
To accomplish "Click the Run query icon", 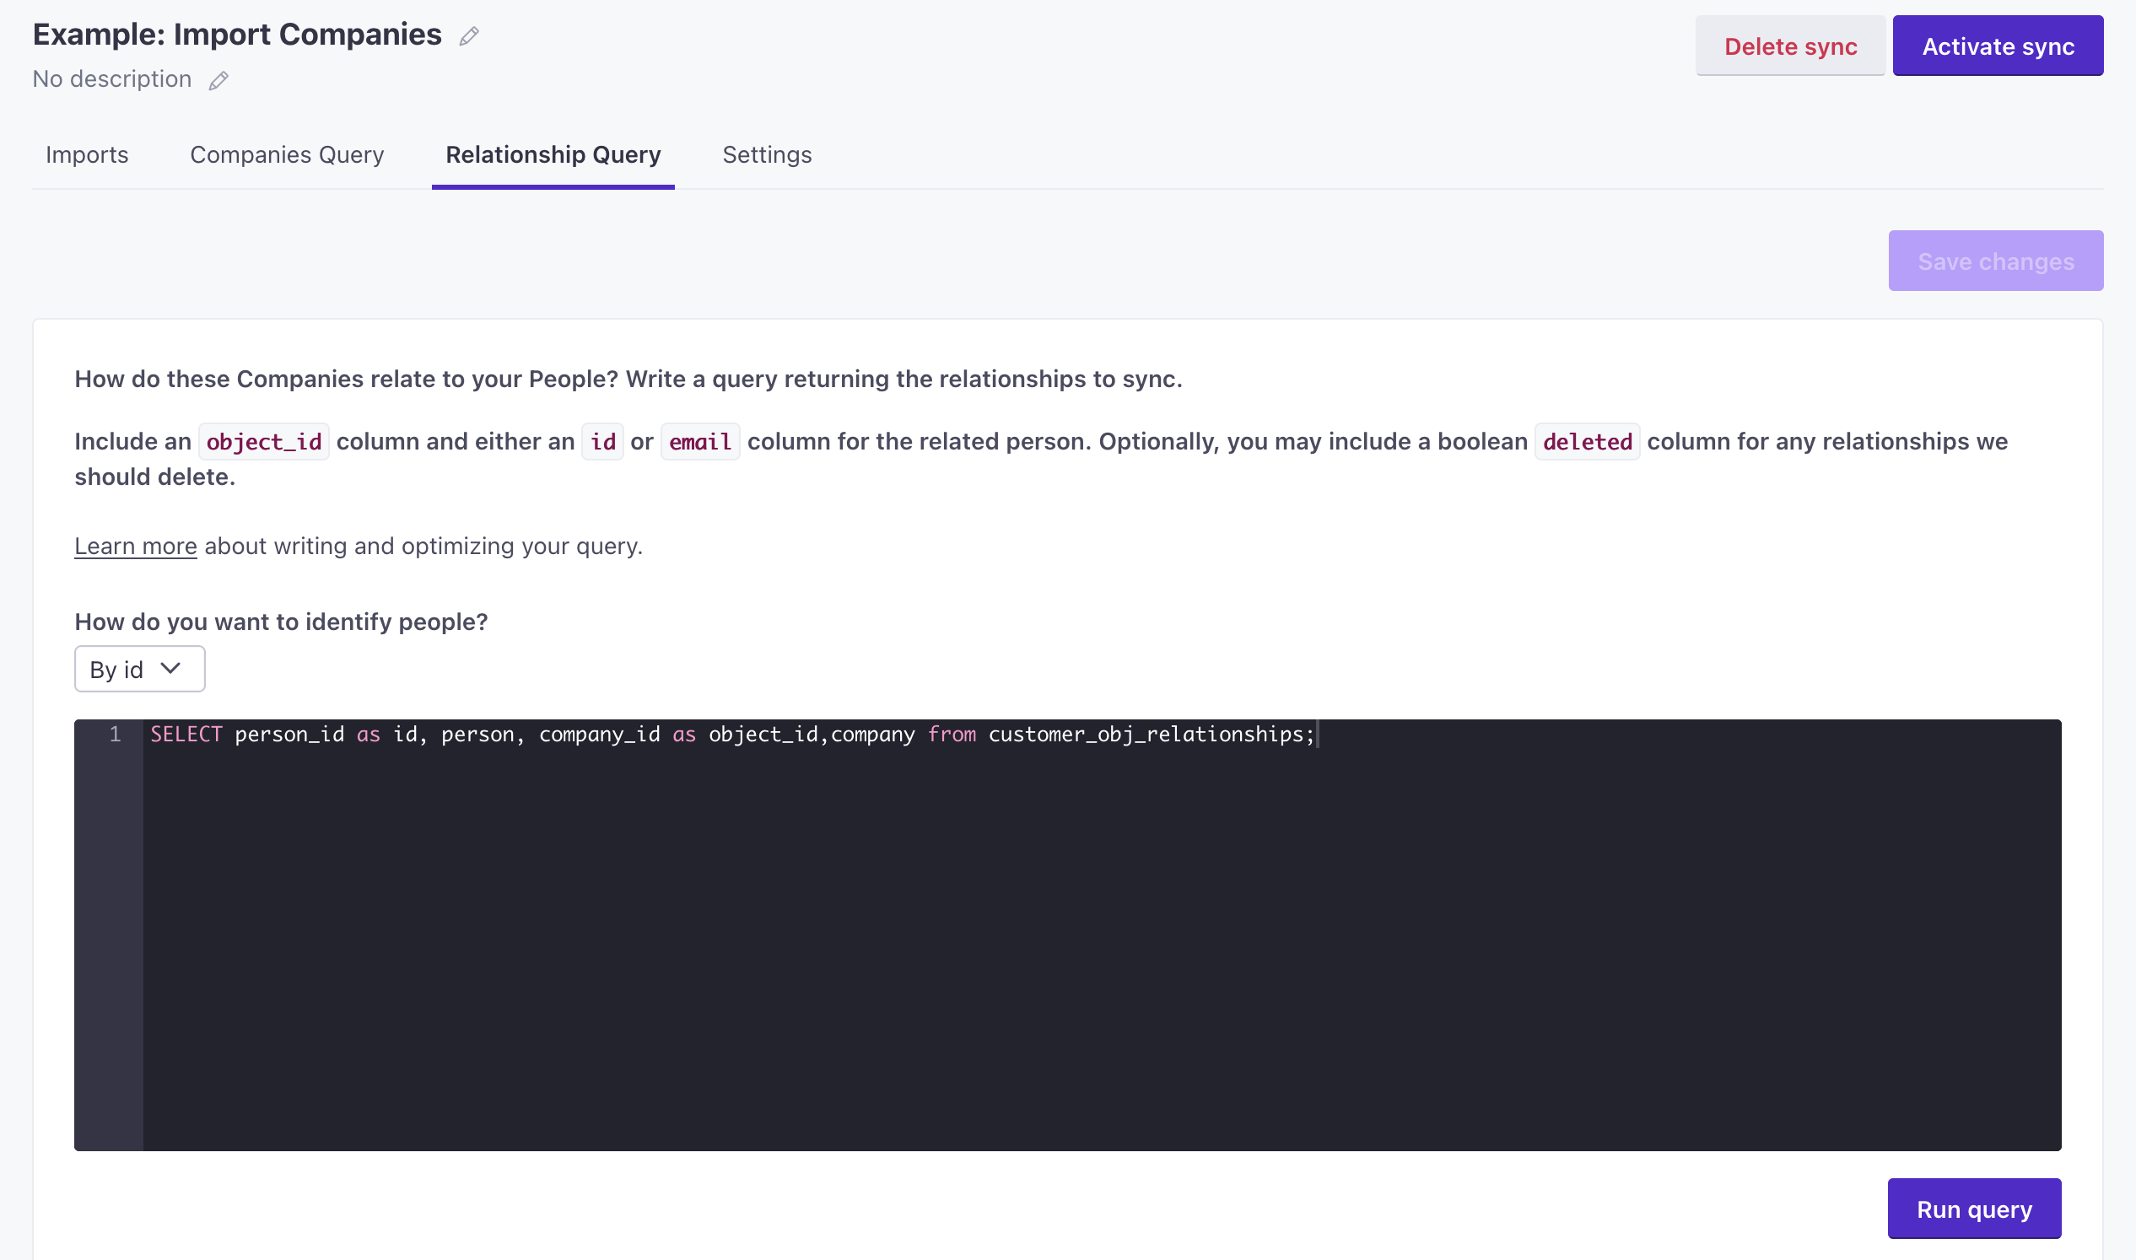I will click(1974, 1209).
